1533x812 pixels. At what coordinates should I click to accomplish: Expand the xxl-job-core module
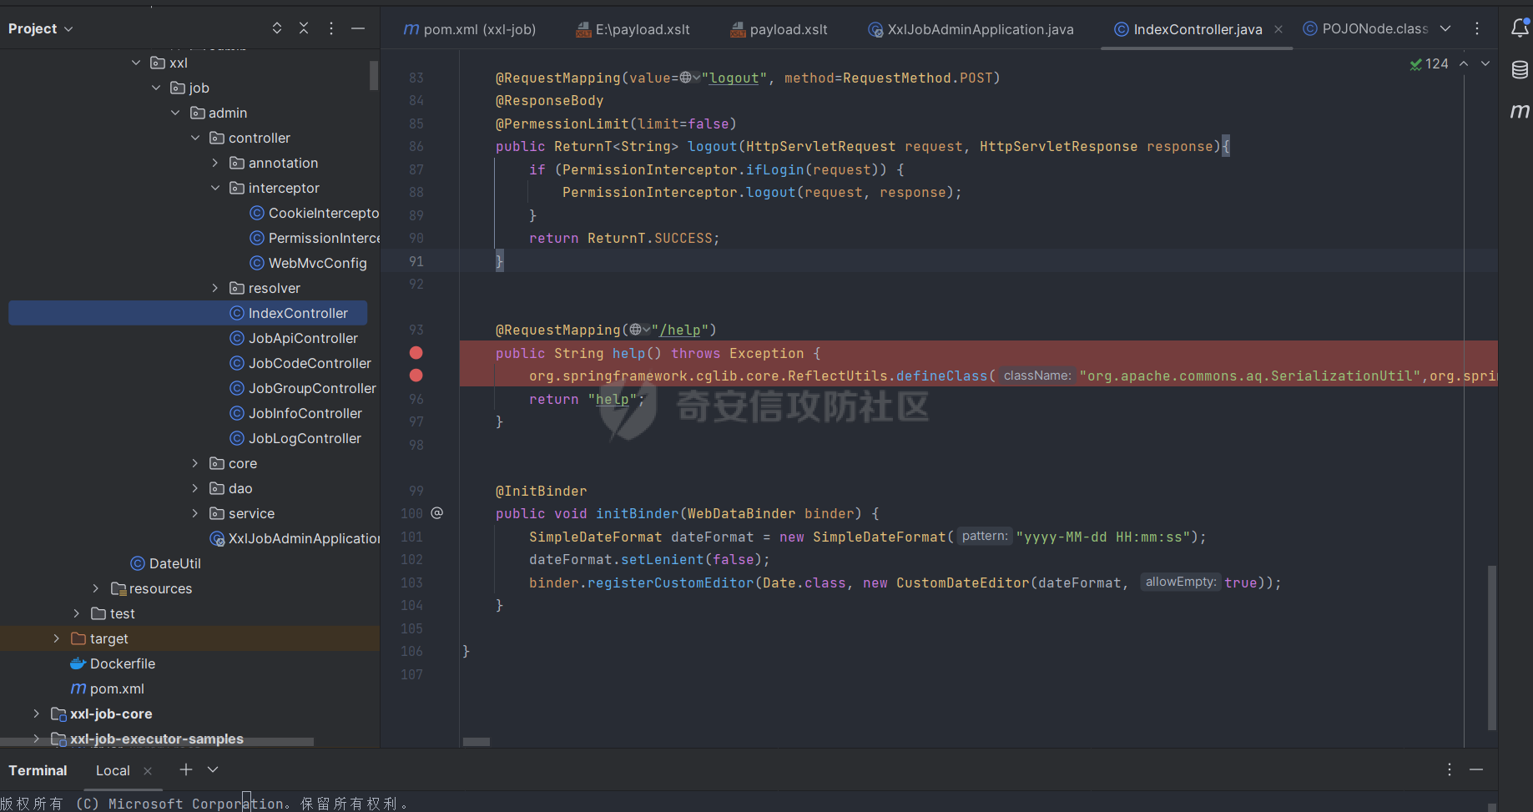[x=36, y=714]
